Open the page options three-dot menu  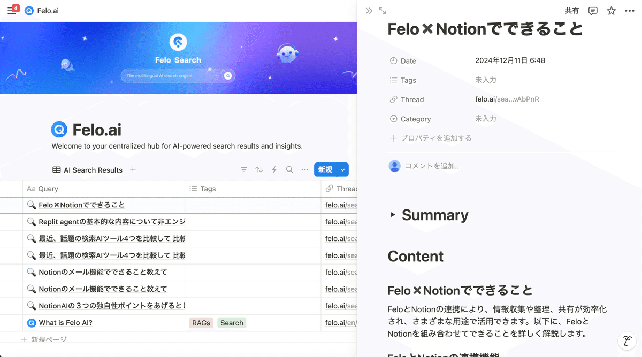(x=629, y=11)
